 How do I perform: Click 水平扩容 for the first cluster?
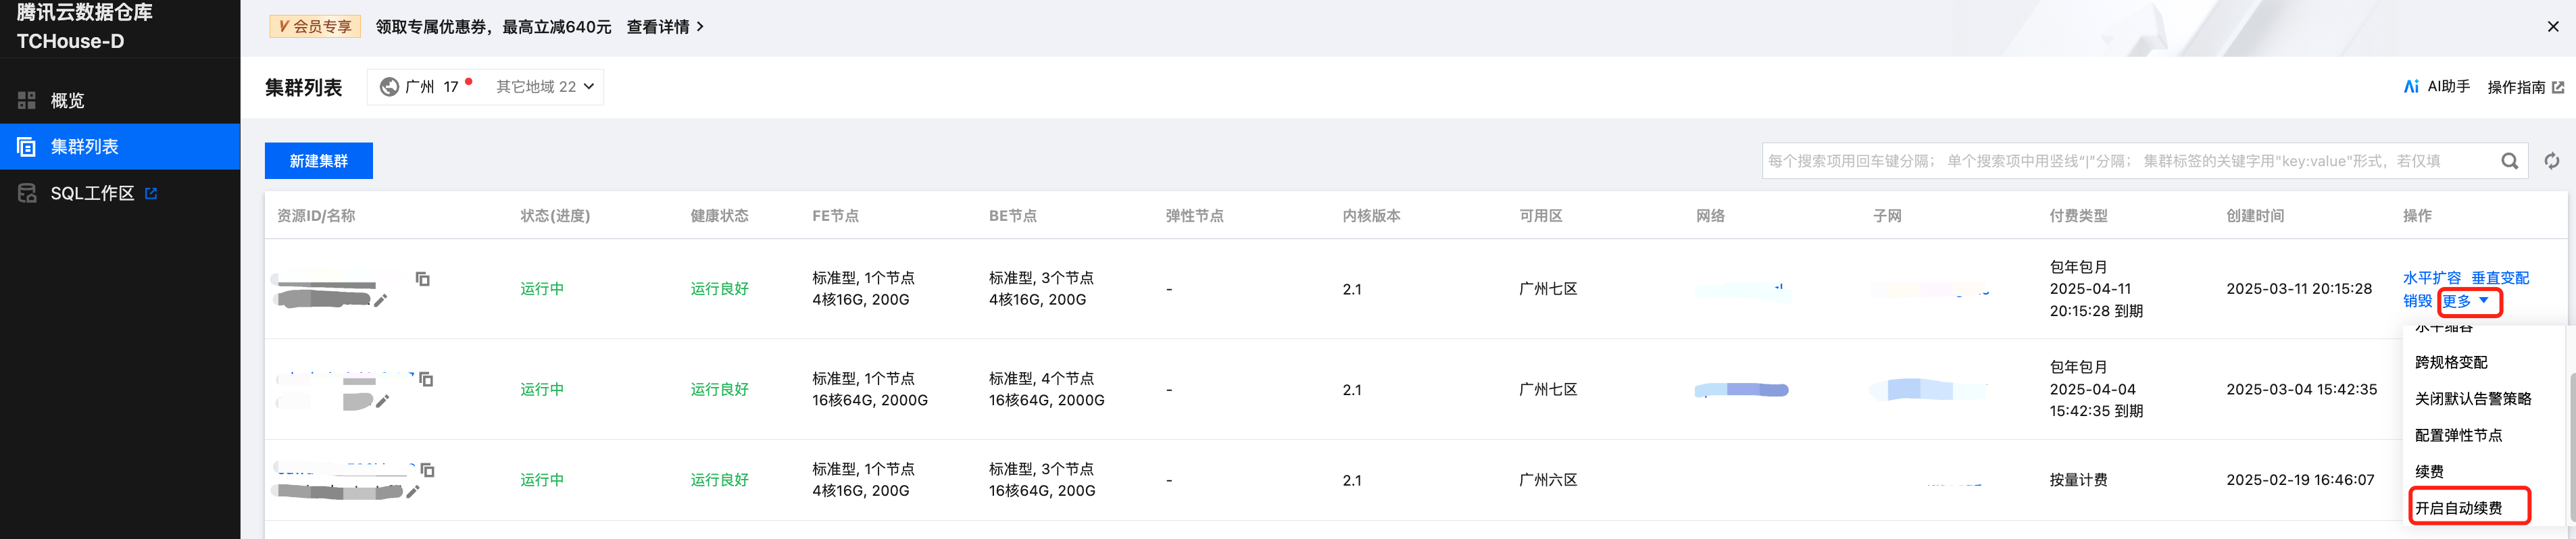(2431, 278)
